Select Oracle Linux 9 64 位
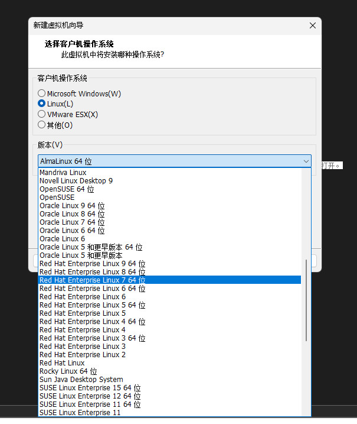357x424 pixels. click(x=71, y=206)
